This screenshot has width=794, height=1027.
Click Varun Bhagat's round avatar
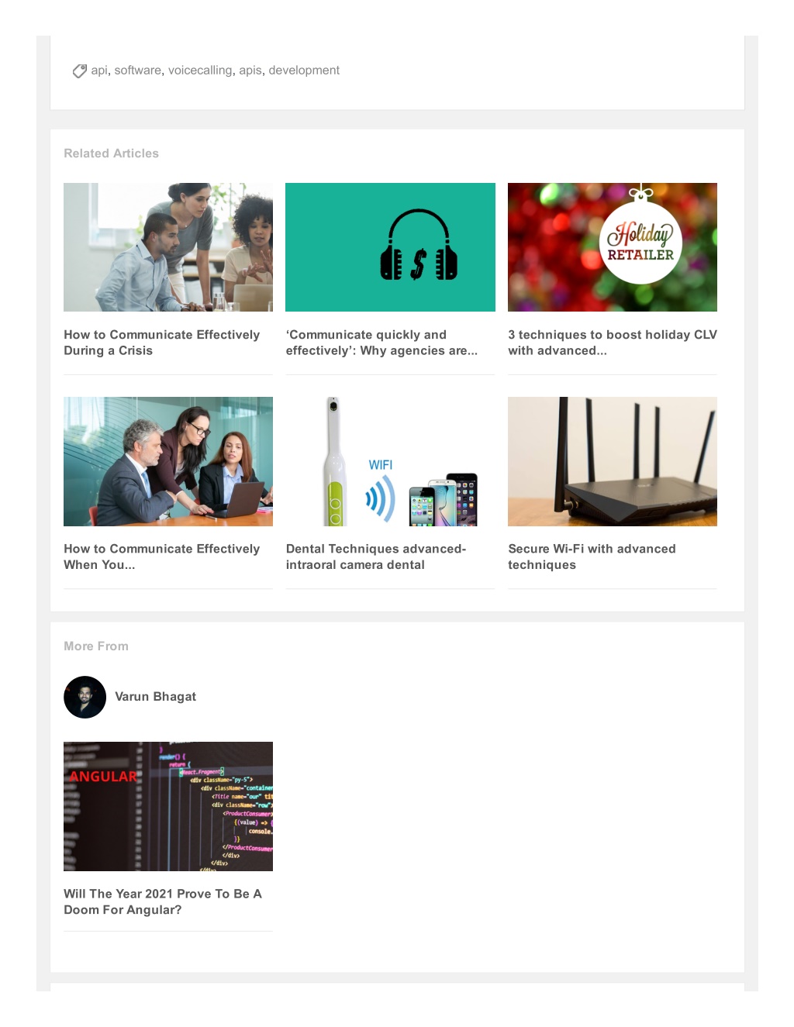point(85,697)
